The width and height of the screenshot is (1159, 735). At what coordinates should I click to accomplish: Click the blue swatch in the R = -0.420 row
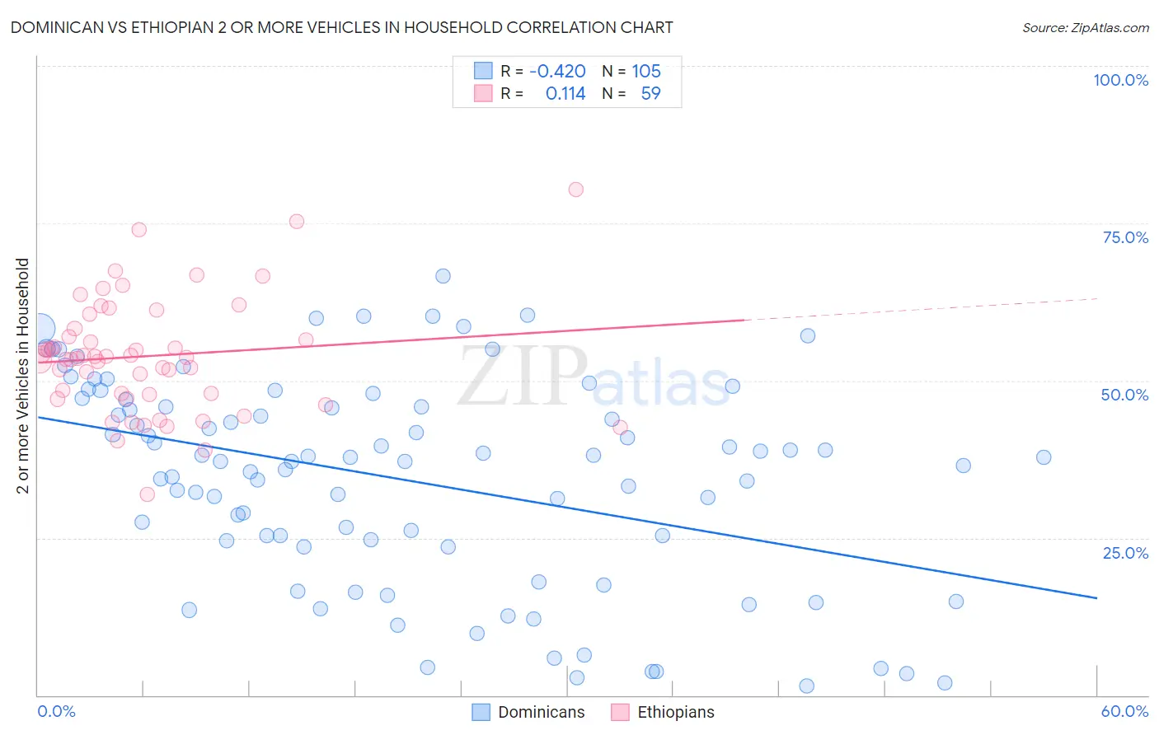483,71
